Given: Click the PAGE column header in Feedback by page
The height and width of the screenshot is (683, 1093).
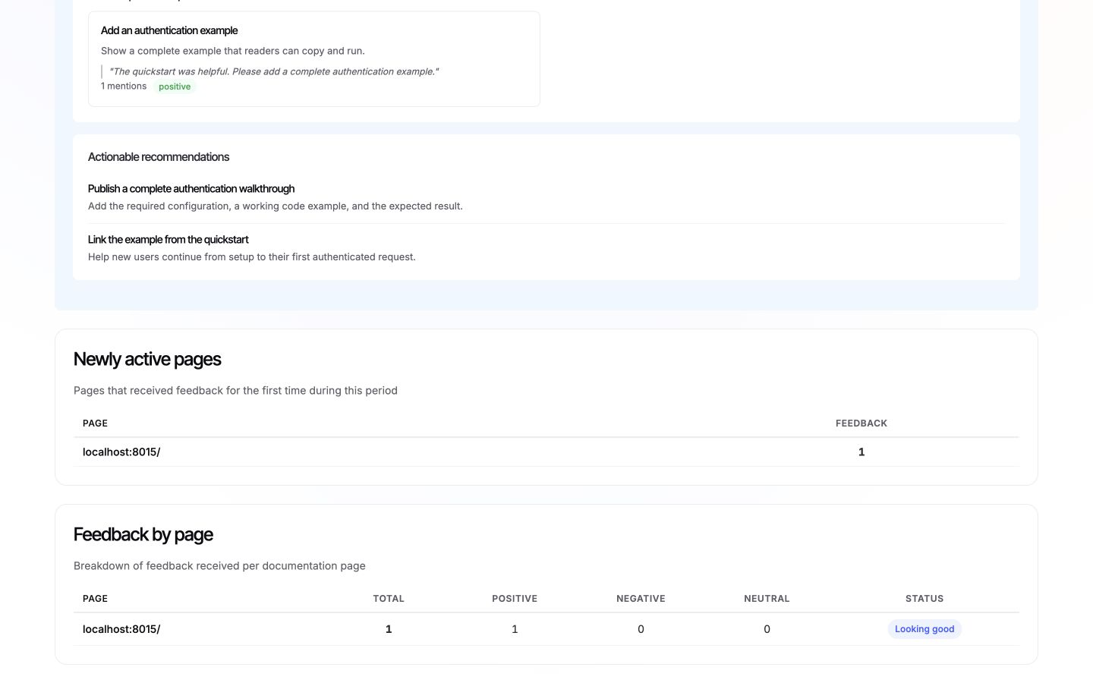Looking at the screenshot, I should [x=95, y=599].
